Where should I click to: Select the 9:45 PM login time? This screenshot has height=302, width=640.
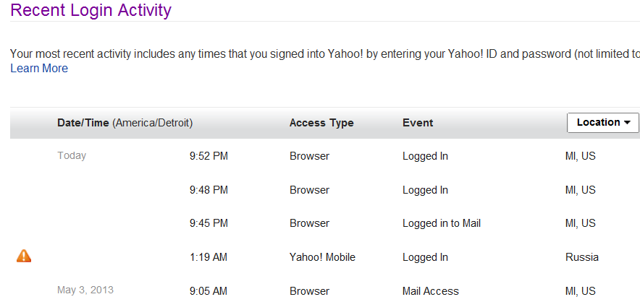tap(209, 223)
